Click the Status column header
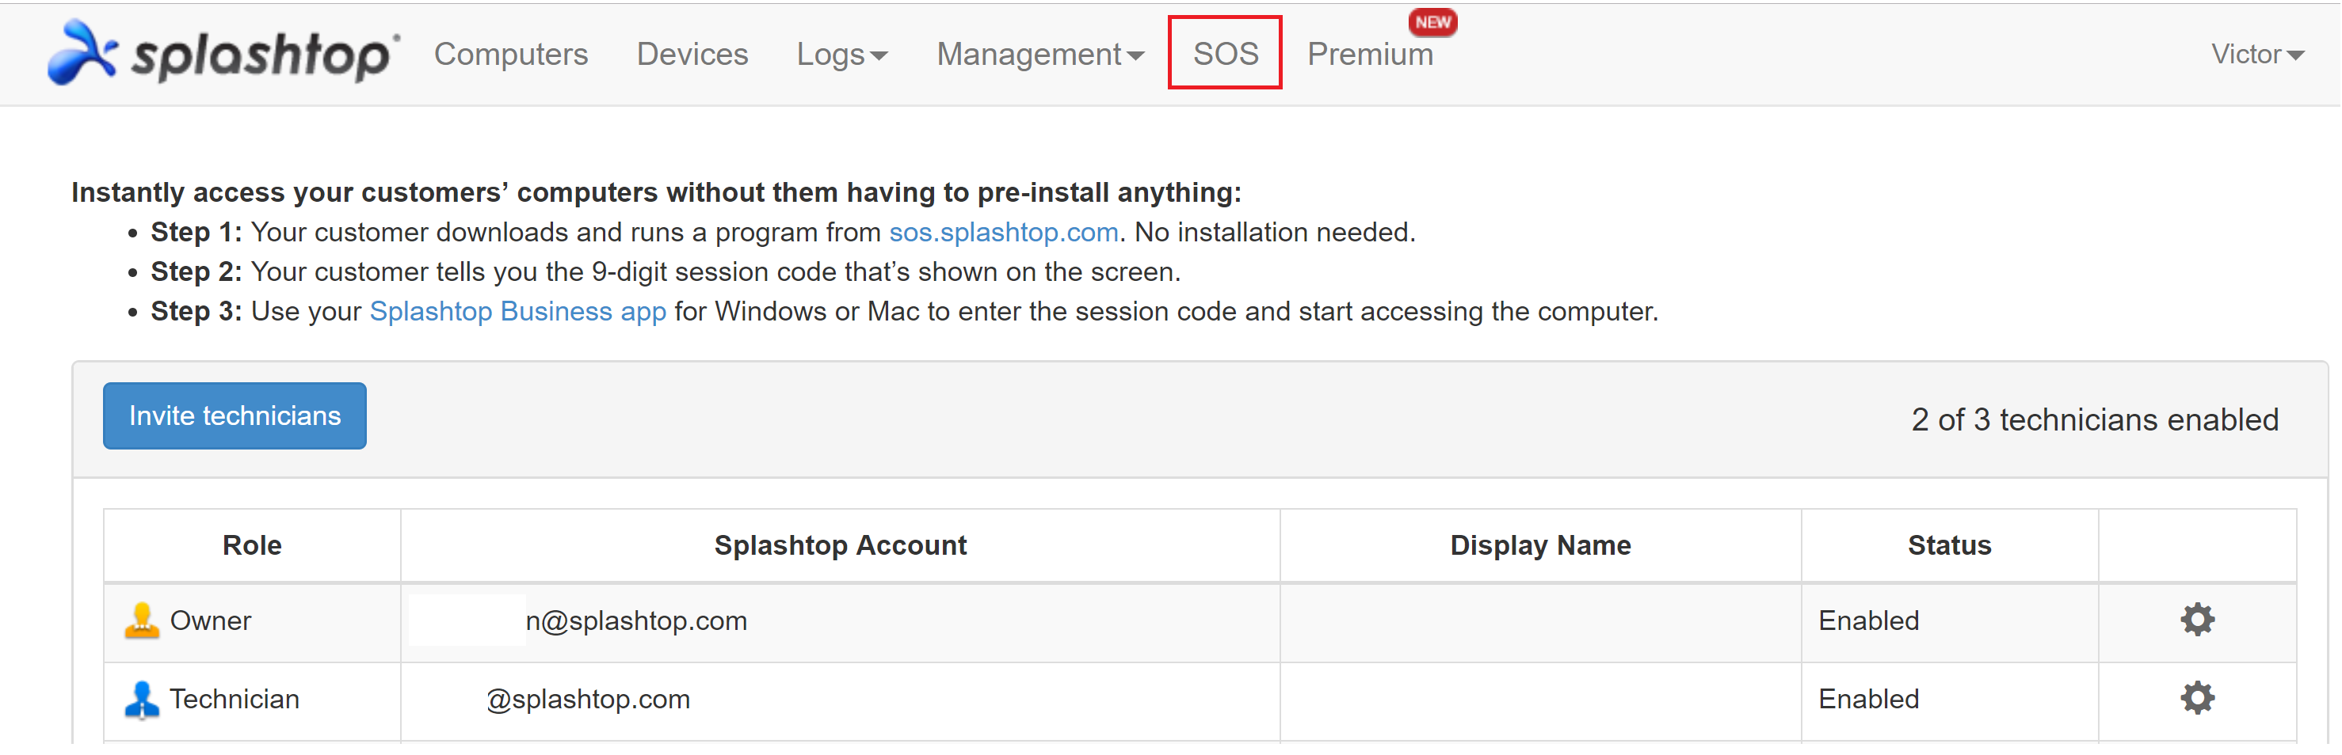Viewport: 2342px width, 755px height. (1949, 545)
